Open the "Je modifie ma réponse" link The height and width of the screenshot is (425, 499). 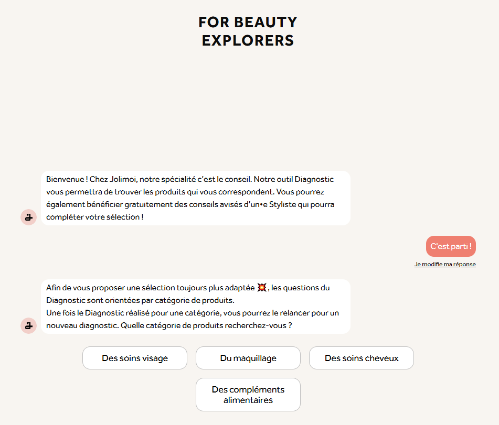[x=445, y=264]
